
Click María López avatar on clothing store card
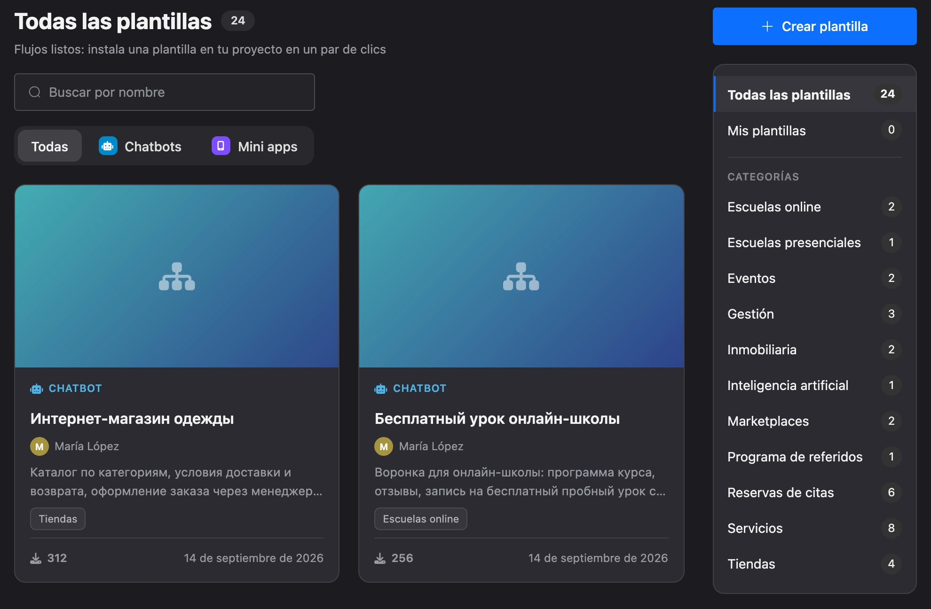click(39, 446)
